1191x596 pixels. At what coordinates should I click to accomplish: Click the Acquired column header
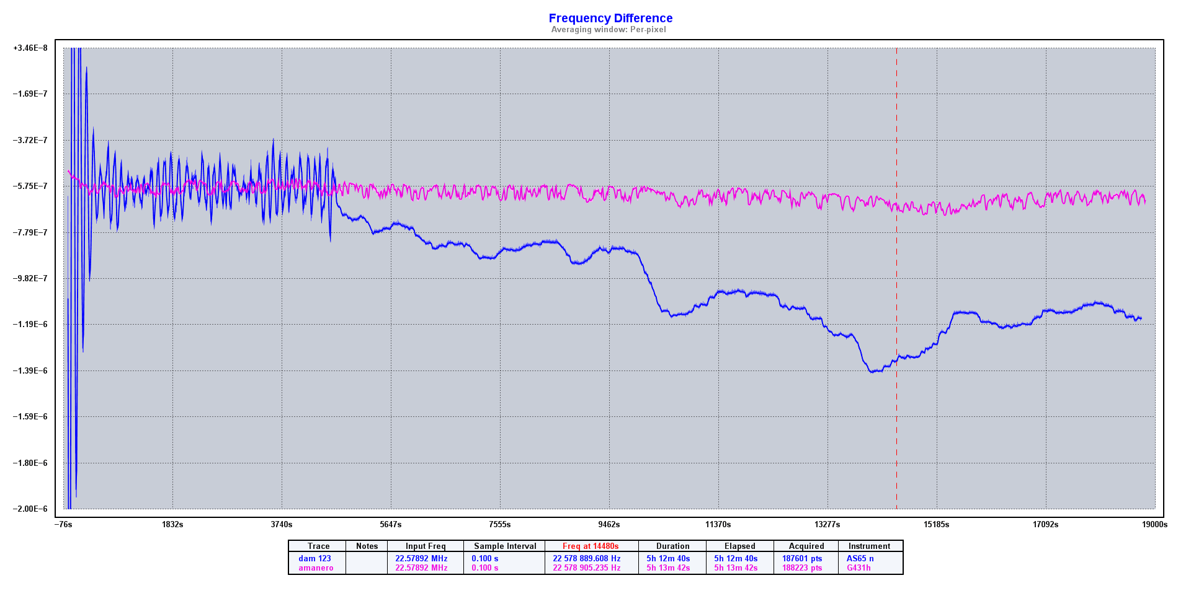[806, 546]
